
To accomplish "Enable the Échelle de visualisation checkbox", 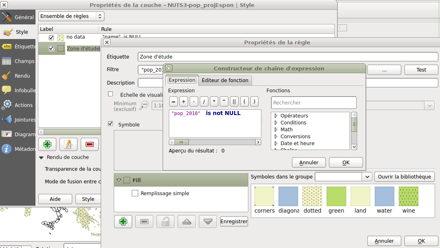I will 111,94.
